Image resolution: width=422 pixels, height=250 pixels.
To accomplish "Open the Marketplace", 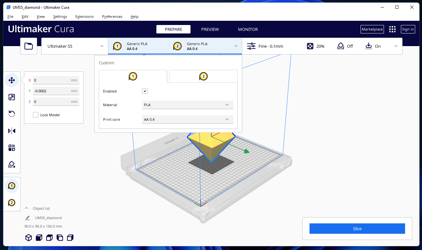I will pyautogui.click(x=372, y=29).
